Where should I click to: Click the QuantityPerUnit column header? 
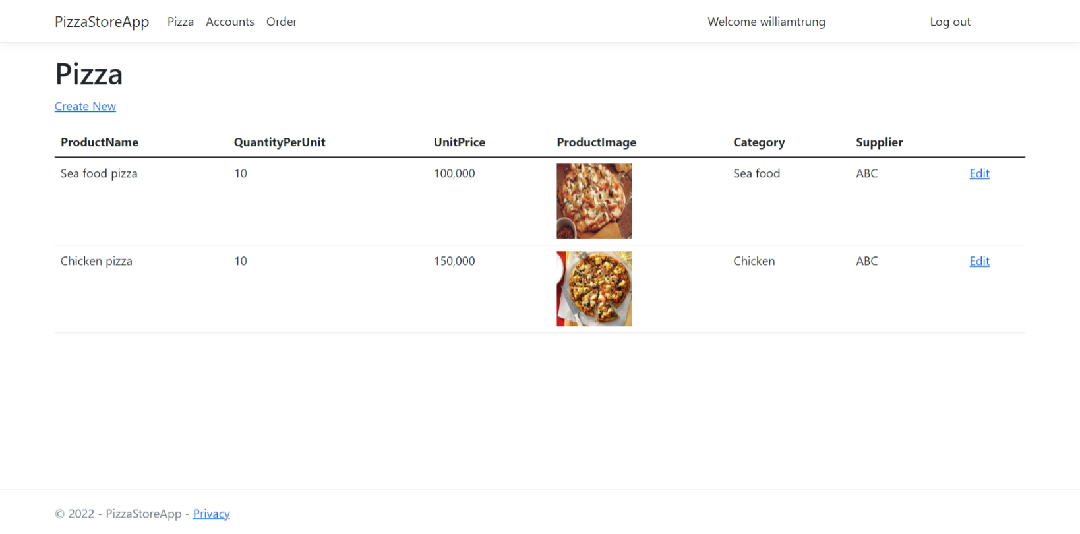280,142
